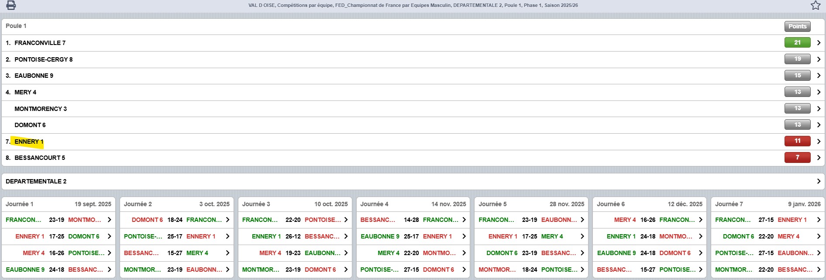Viewport: 826px width, 280px height.
Task: Click chevron beside MERY 4 22-20 MONTMO match
Action: pyautogui.click(x=464, y=253)
